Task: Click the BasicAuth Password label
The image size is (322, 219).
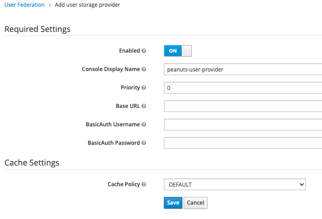Action: [x=114, y=143]
